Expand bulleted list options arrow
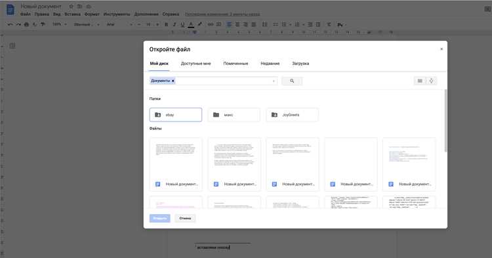Image resolution: width=492 pixels, height=258 pixels. (290, 24)
